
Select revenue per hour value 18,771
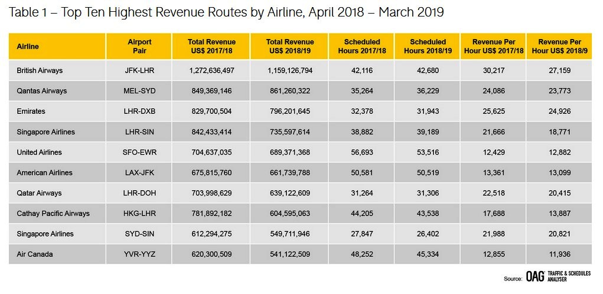coord(559,132)
